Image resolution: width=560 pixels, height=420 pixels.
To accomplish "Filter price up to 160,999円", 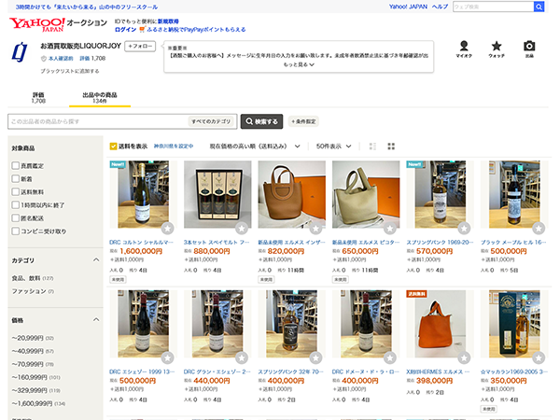I will 35,377.
